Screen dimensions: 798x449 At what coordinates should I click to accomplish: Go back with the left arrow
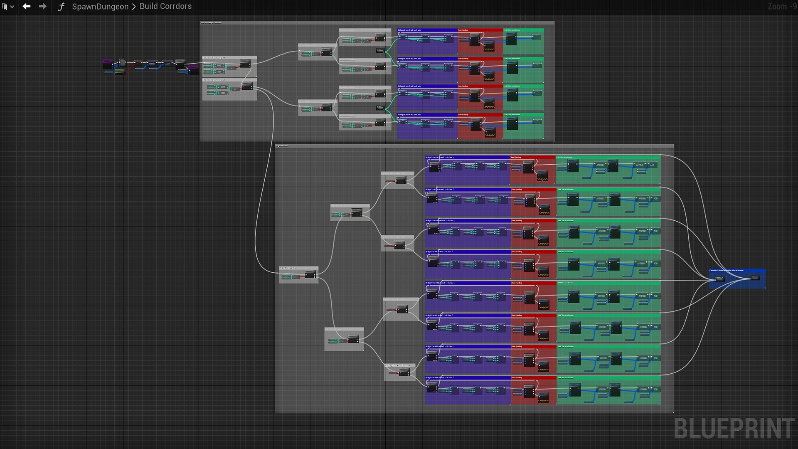point(27,6)
